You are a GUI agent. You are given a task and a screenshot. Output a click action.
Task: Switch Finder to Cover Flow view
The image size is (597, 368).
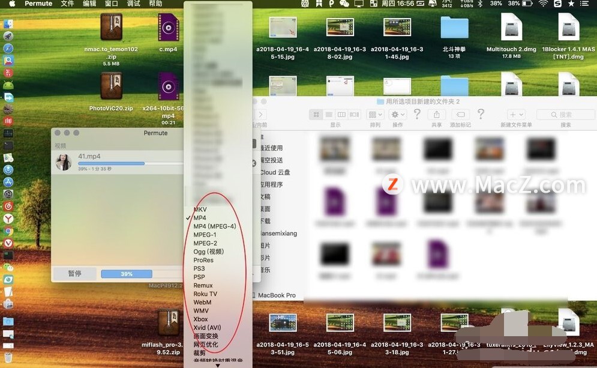click(354, 114)
